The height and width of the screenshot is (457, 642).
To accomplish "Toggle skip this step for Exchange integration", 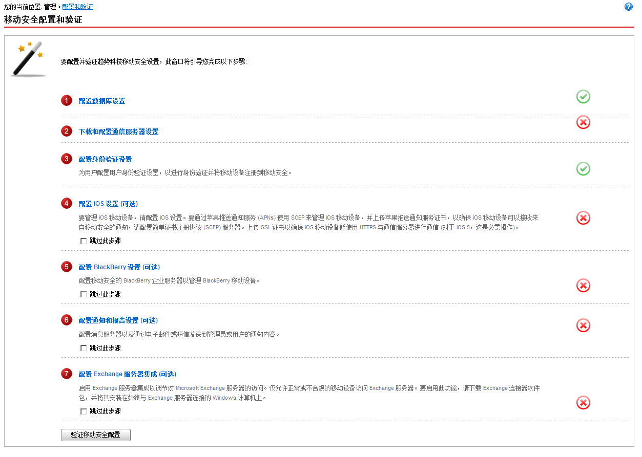I will tap(84, 411).
